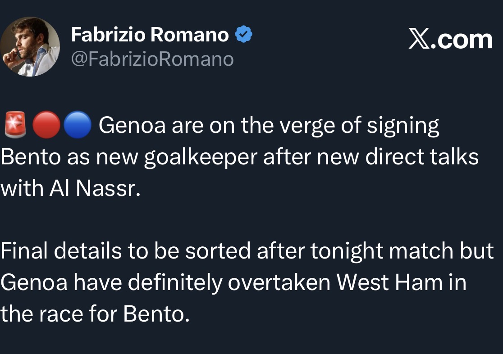Open the @FabrizioRomano handle
This screenshot has height=354, width=503.
click(x=152, y=59)
